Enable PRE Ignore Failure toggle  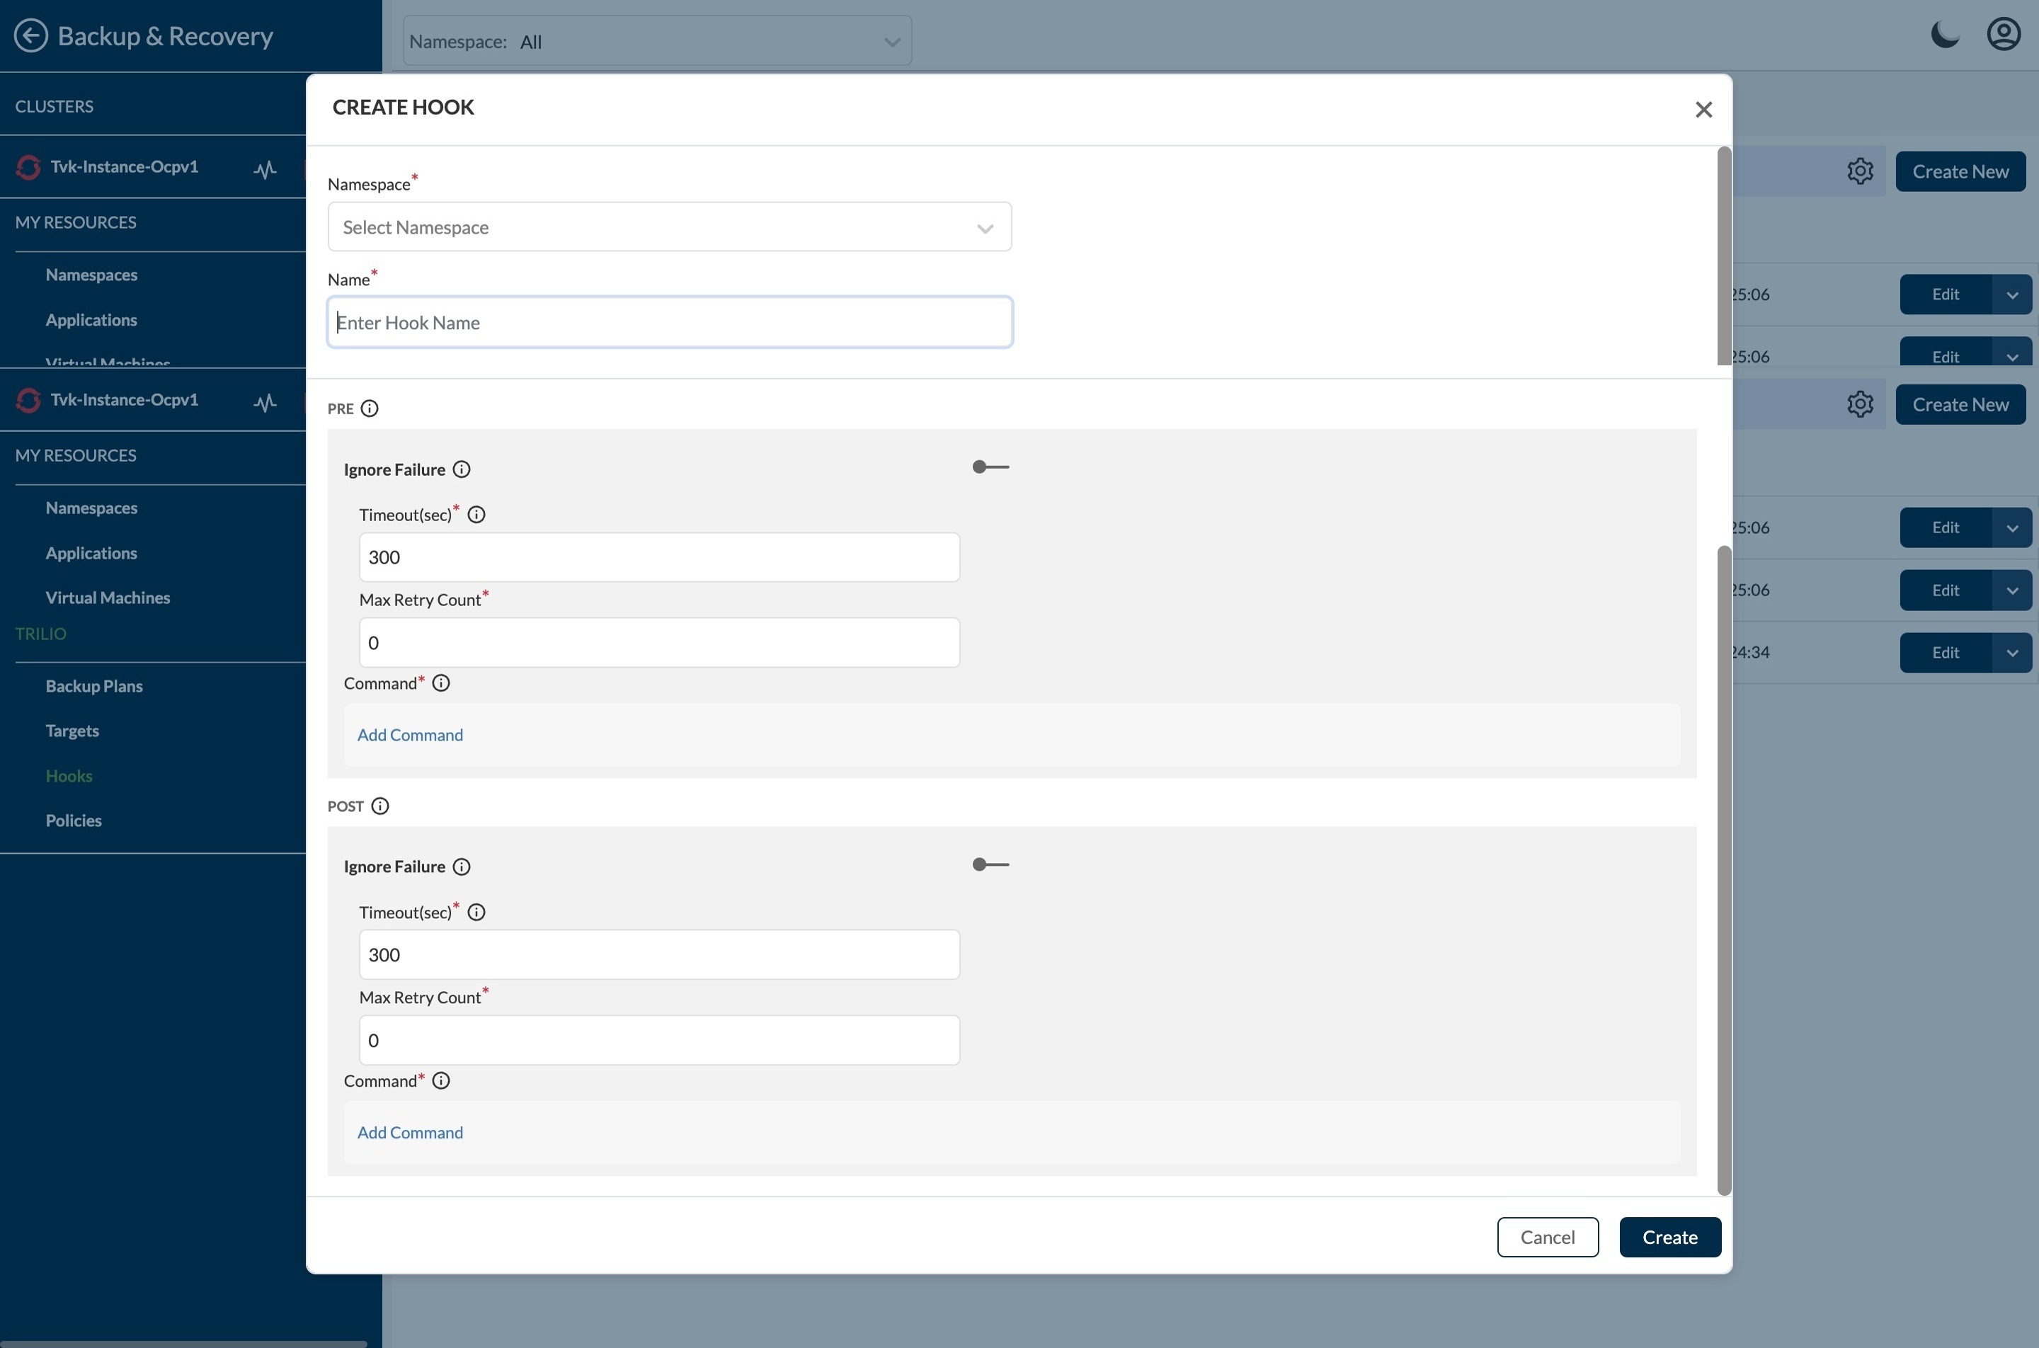pyautogui.click(x=990, y=468)
